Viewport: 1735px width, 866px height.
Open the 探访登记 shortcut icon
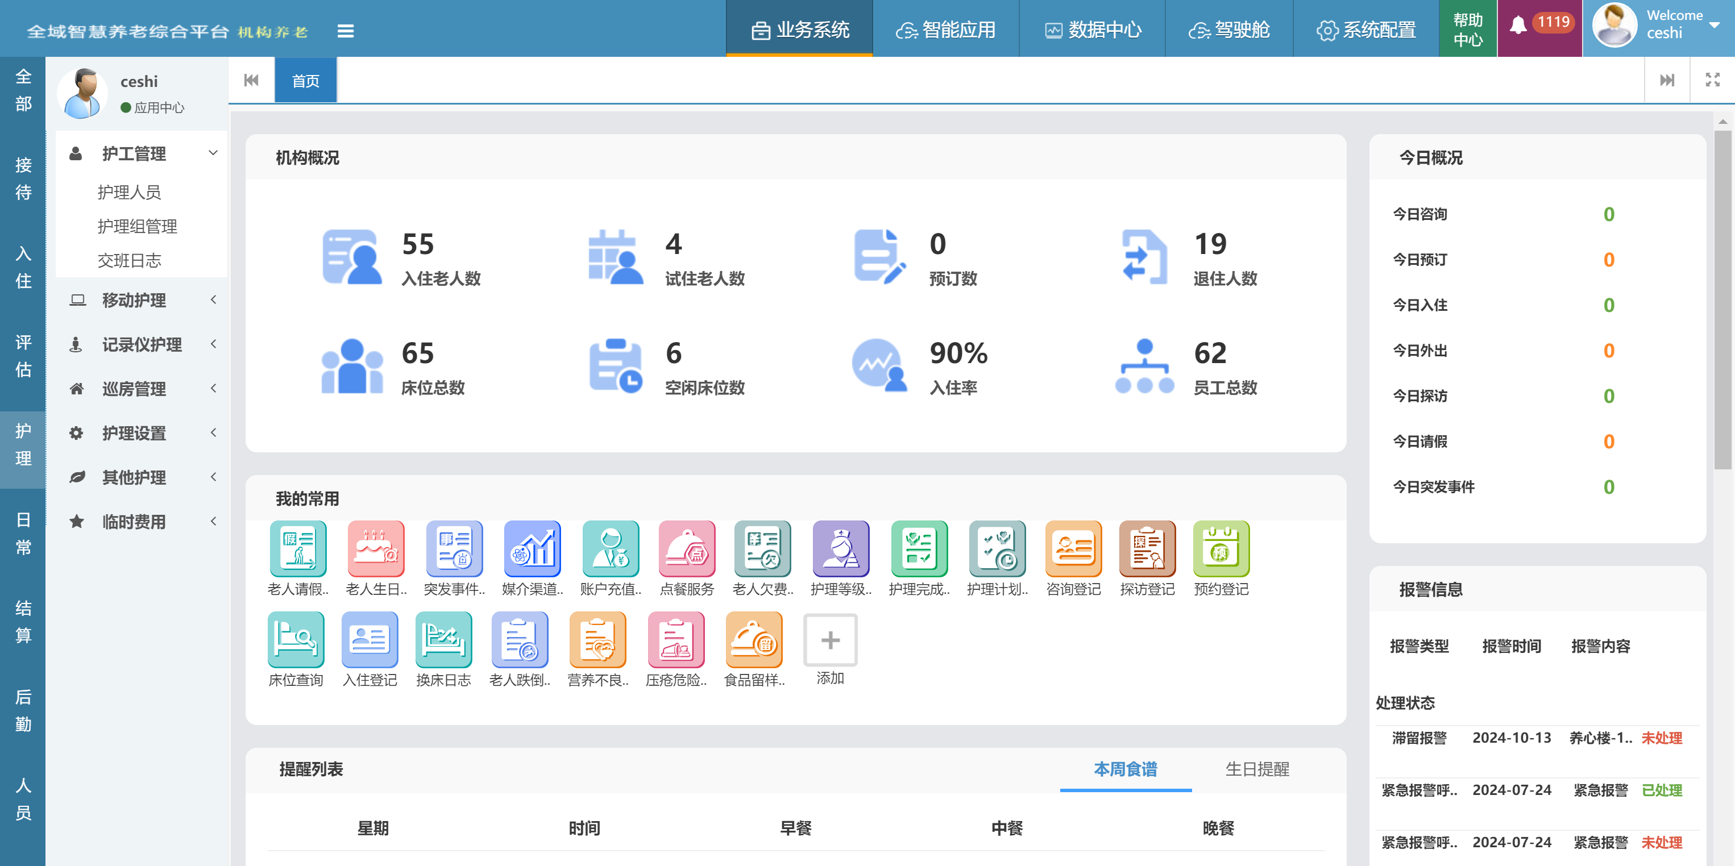(x=1147, y=548)
